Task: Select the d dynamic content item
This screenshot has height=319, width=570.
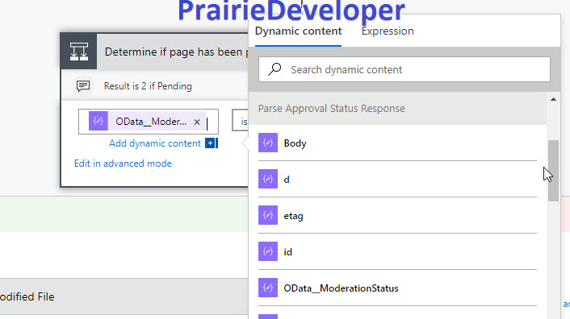Action: [x=397, y=180]
